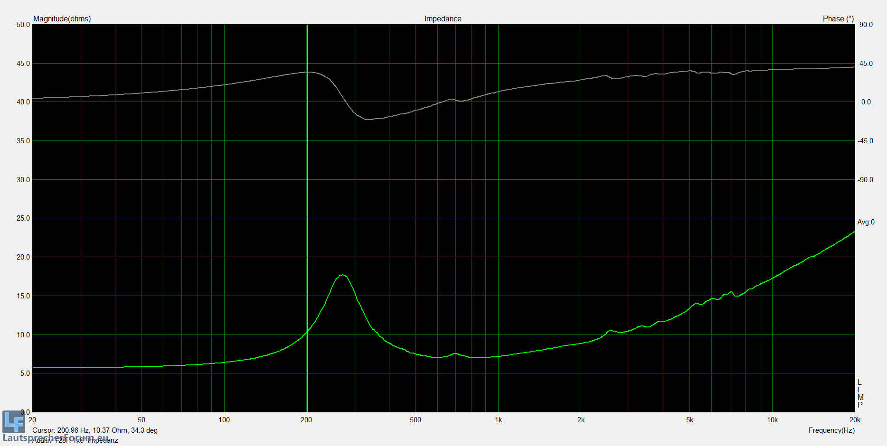Click the green curve's end at 20k
The width and height of the screenshot is (887, 446).
click(x=853, y=232)
